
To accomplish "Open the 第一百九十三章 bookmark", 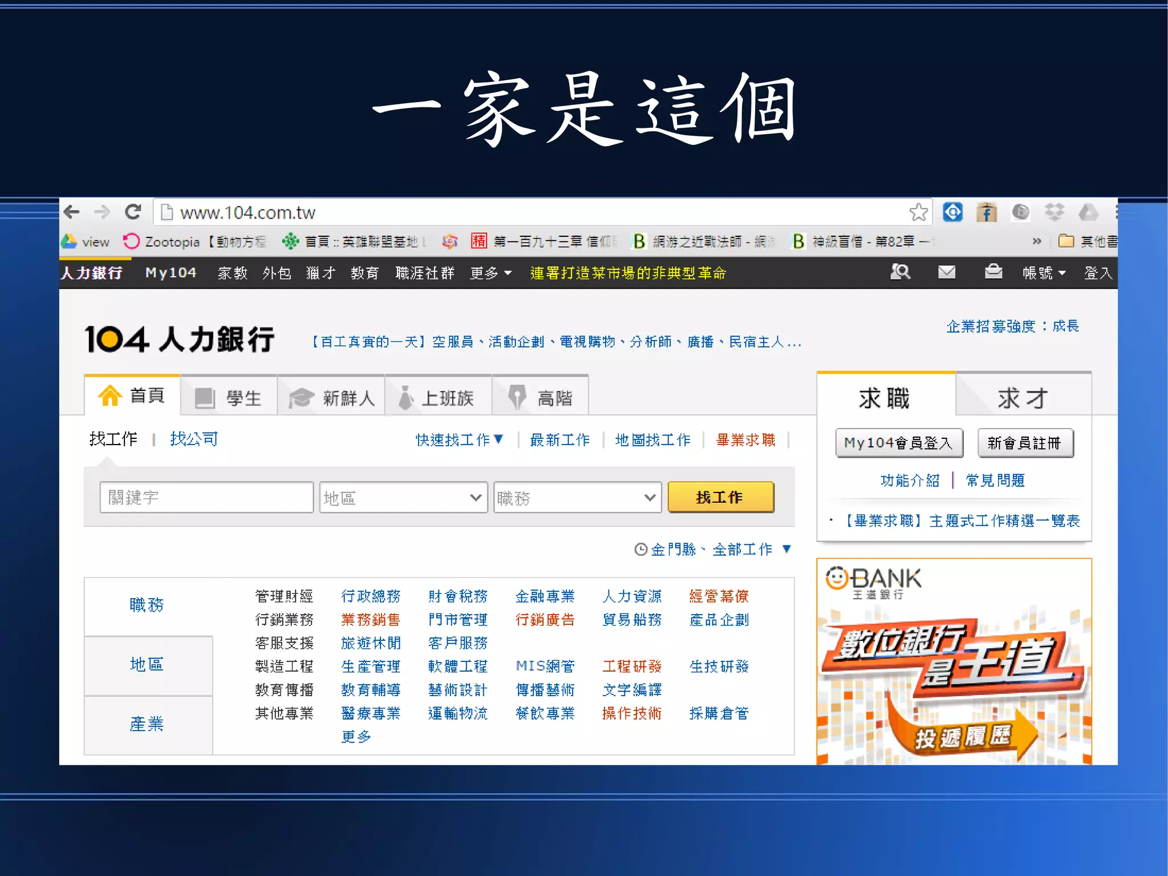I will click(x=544, y=242).
